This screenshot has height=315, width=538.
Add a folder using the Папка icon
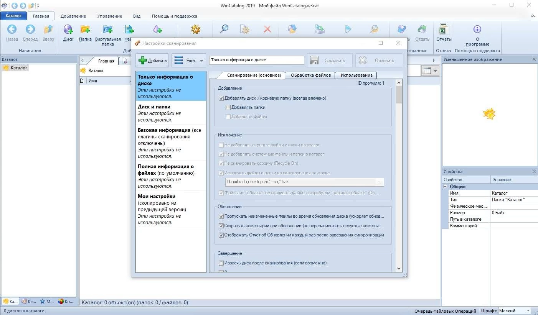click(85, 30)
